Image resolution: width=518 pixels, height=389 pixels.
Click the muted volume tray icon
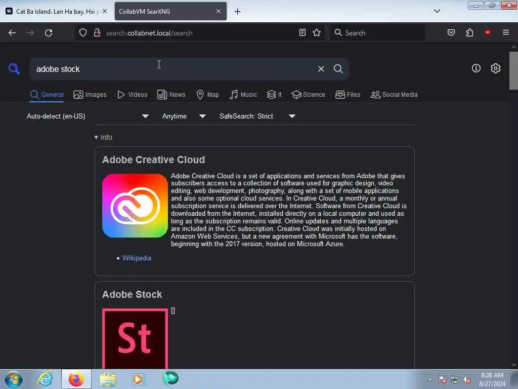[x=467, y=380]
